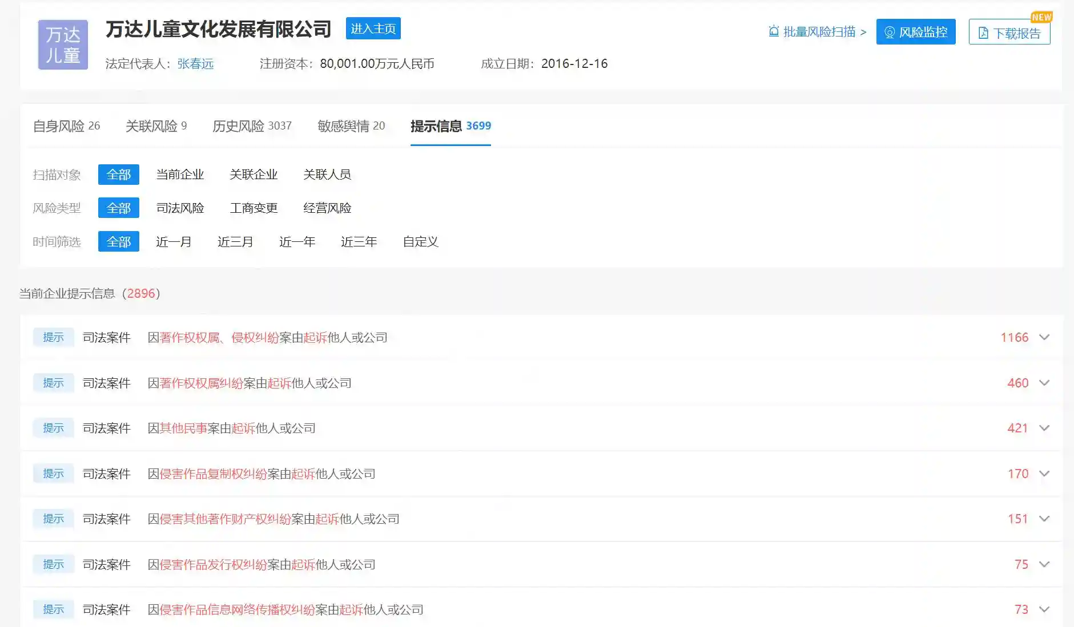This screenshot has width=1074, height=627.
Task: Expand the 侵害作品信息网络传播权纠纷 row chevron
Action: [x=1044, y=609]
